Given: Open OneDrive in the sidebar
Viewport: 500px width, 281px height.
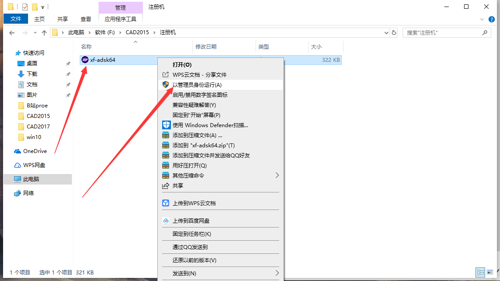Looking at the screenshot, I should pos(35,151).
